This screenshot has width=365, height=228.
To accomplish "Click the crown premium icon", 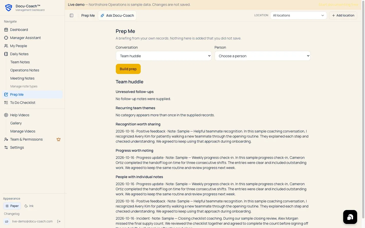I will pyautogui.click(x=59, y=139).
